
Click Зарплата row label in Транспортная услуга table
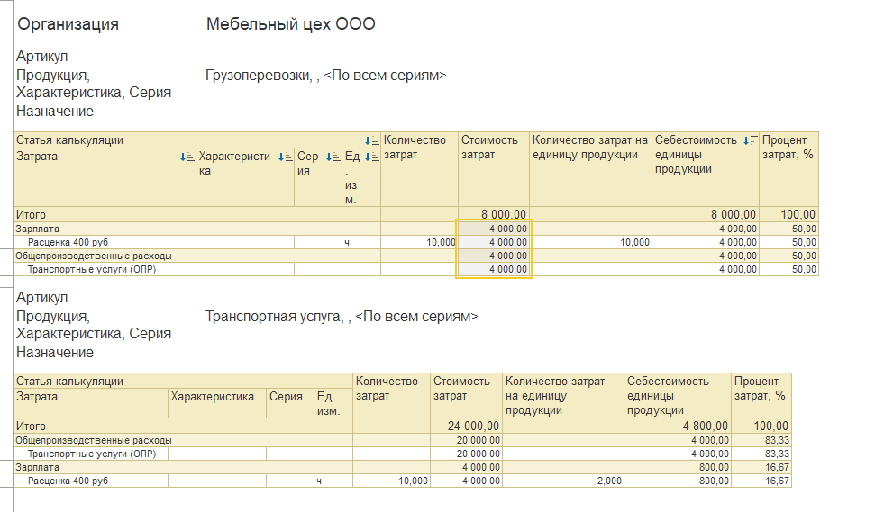[37, 467]
